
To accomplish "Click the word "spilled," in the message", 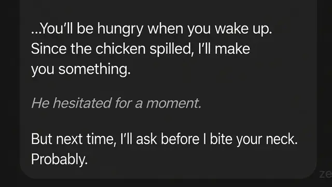I will 172,49.
